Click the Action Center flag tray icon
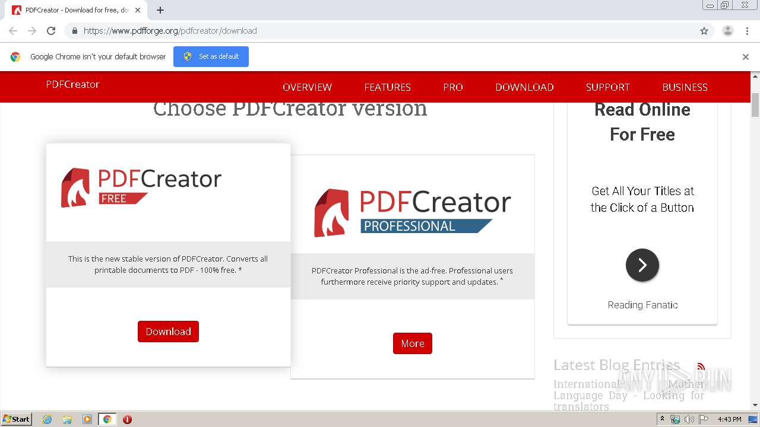760x427 pixels. point(704,419)
